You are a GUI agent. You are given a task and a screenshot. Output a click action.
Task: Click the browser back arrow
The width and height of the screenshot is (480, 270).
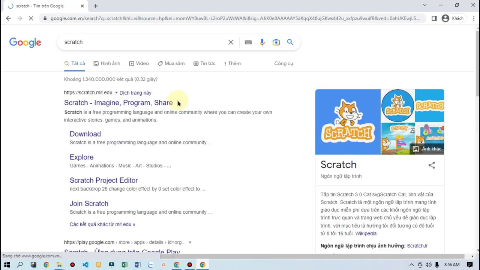click(8, 18)
